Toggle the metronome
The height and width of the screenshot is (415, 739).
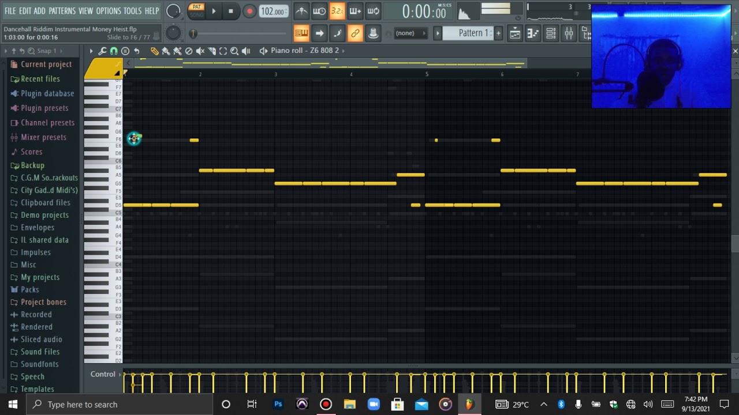pos(301,11)
